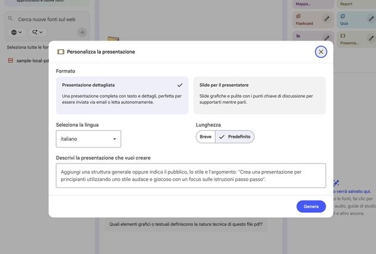Set length to Predefinito
The width and height of the screenshot is (376, 254).
pyautogui.click(x=235, y=137)
